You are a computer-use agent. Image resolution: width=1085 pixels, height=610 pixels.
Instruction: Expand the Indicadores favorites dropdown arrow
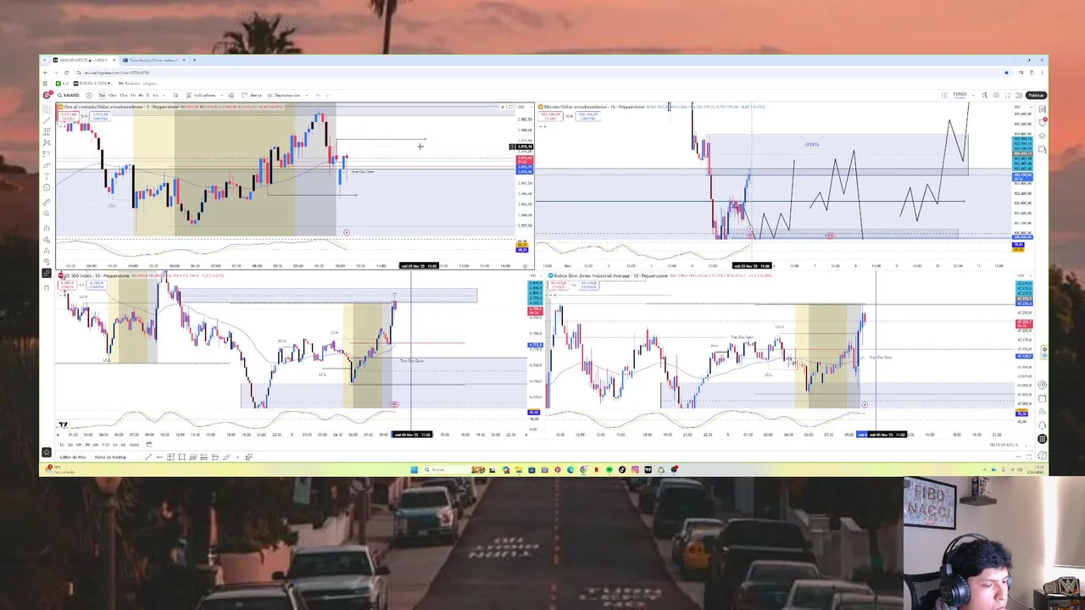221,95
